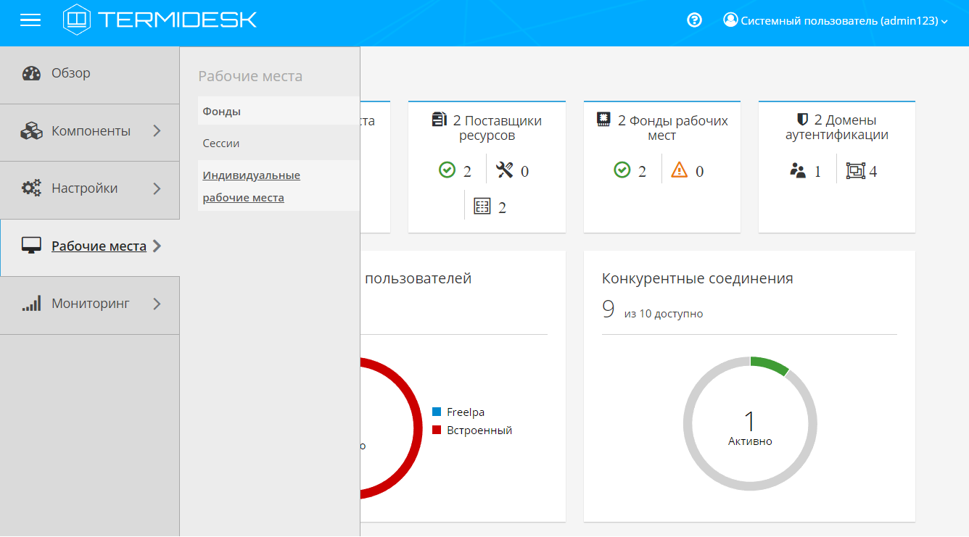
Task: Click the maintenance tools icon
Action: [x=505, y=170]
